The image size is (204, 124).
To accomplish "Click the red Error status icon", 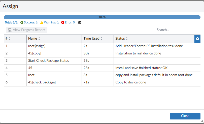I will [x=63, y=22].
